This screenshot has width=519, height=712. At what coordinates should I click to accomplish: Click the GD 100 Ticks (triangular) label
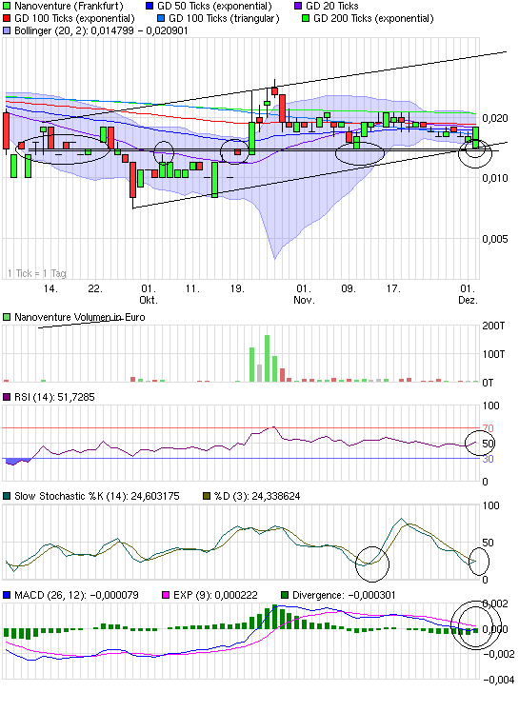[x=224, y=19]
